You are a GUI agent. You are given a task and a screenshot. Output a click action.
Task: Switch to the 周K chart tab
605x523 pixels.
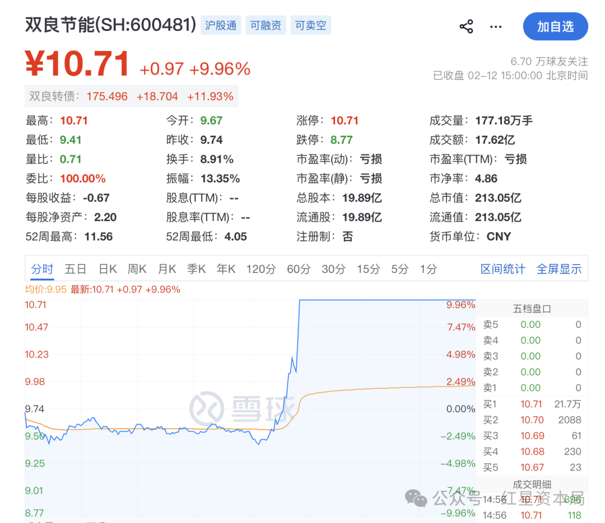137,268
